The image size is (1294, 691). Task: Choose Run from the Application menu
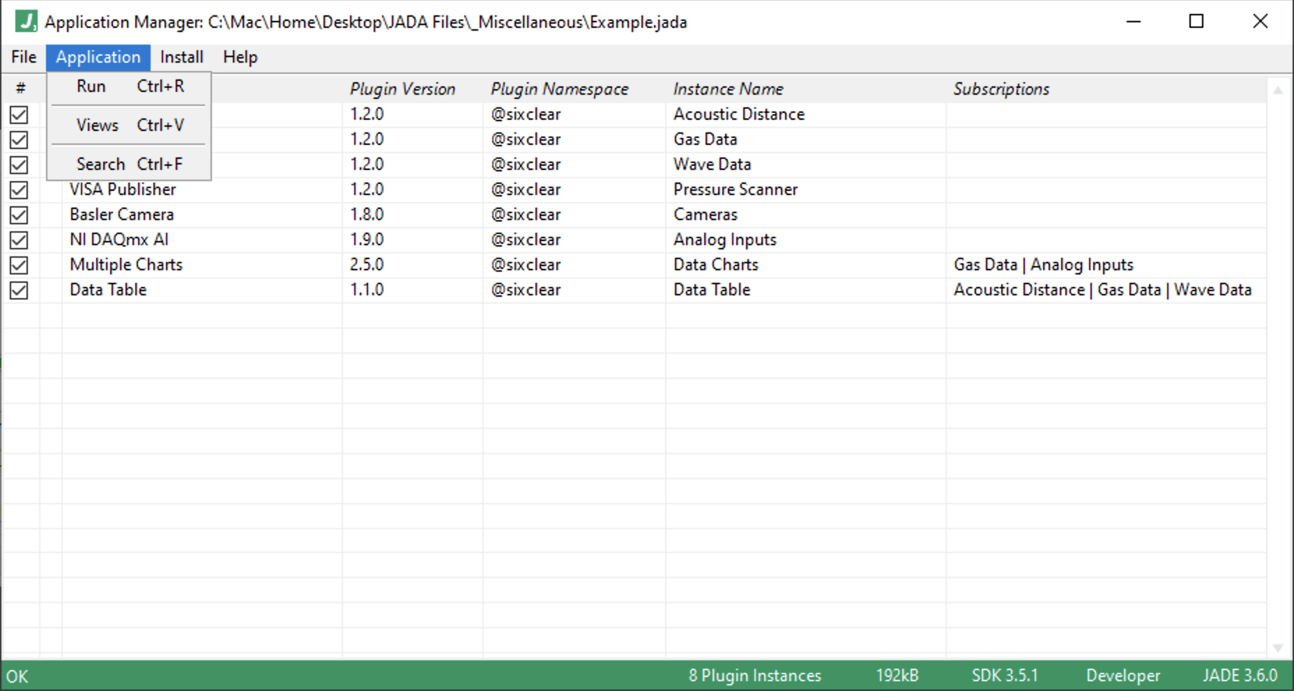tap(129, 86)
